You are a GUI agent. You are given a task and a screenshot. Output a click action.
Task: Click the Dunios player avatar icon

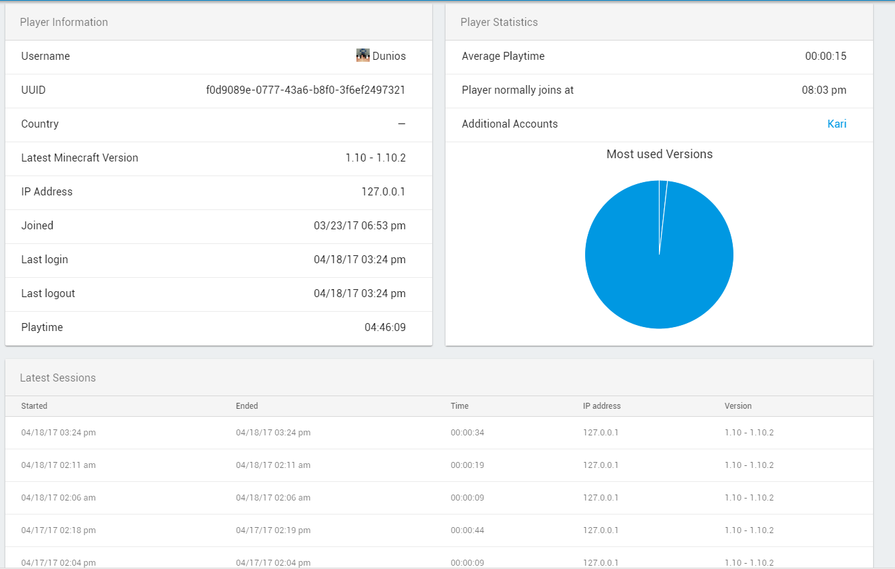tap(362, 56)
